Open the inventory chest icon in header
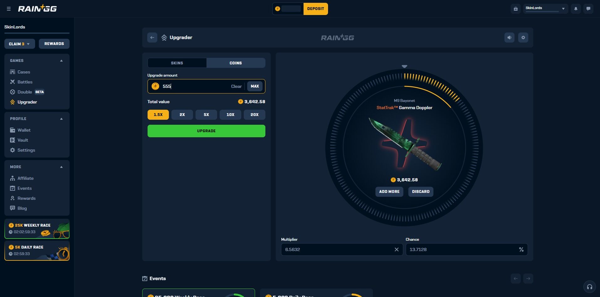 tap(515, 9)
